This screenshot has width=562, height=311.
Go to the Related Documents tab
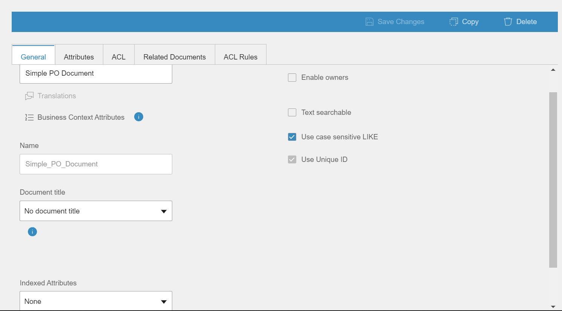[x=175, y=57]
